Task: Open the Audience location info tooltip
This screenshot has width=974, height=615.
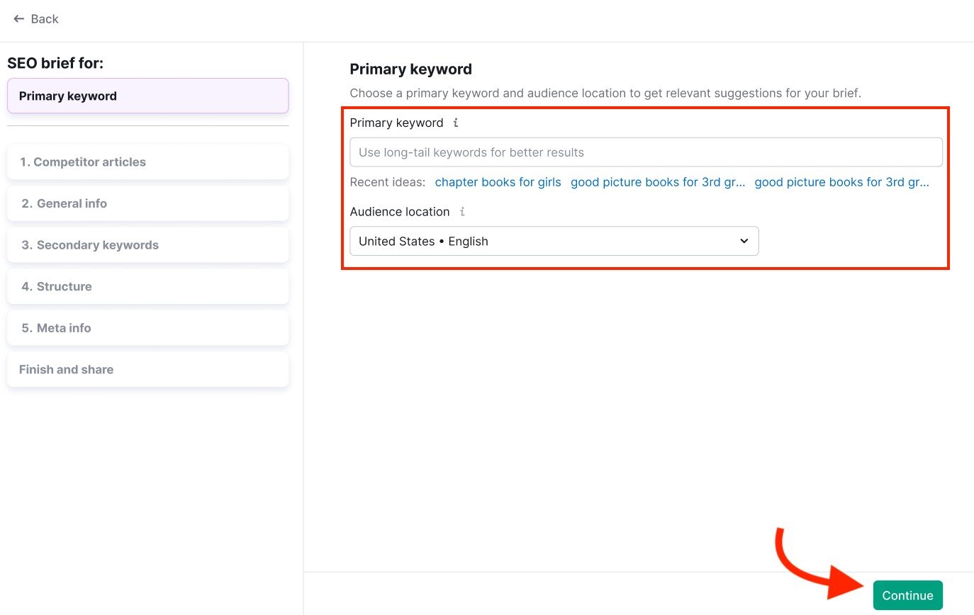Action: pos(462,211)
